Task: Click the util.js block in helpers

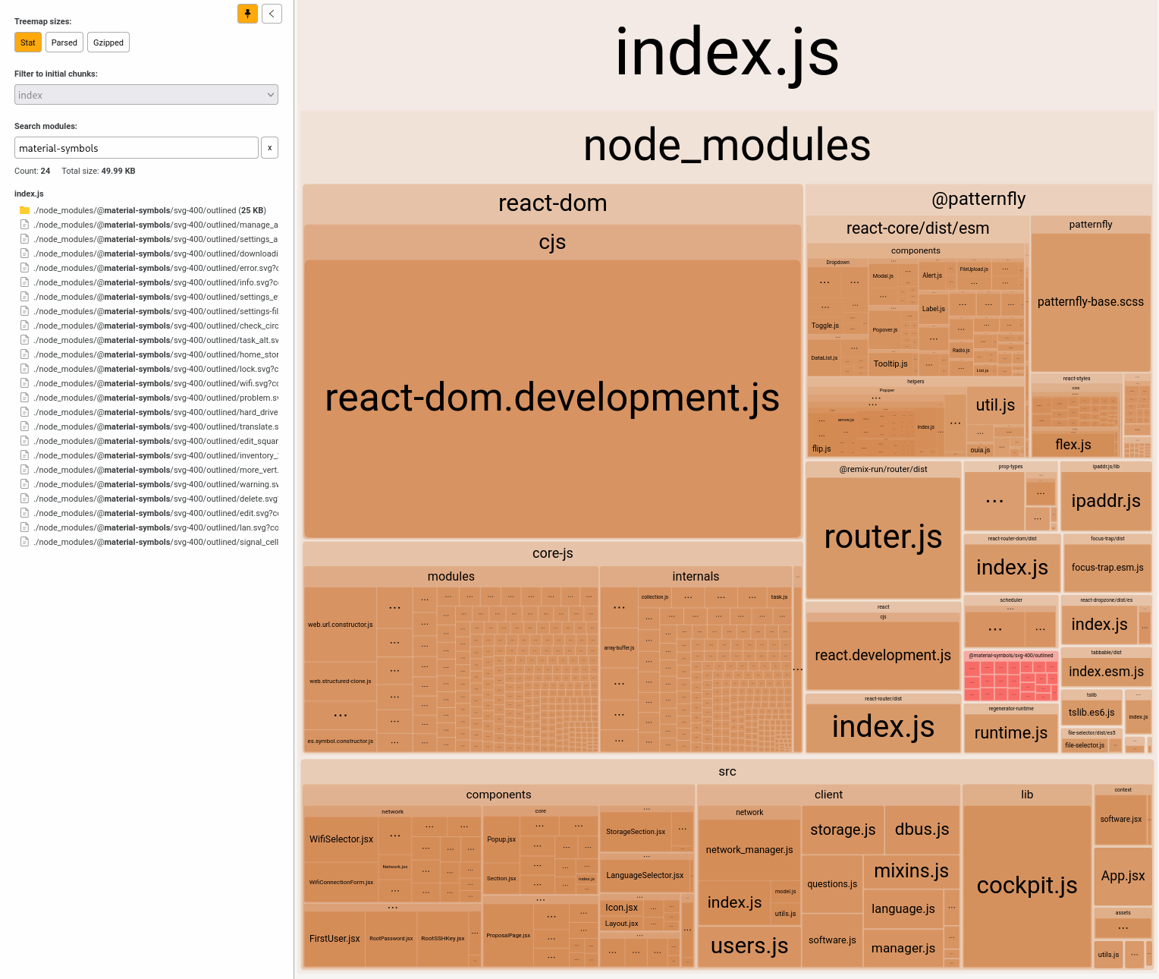Action: [x=995, y=405]
